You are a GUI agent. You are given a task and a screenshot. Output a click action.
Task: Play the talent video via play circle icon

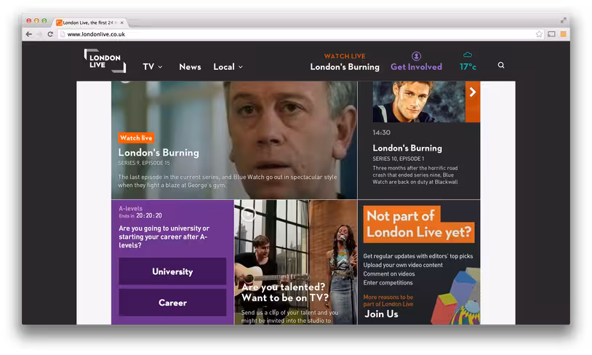[248, 214]
